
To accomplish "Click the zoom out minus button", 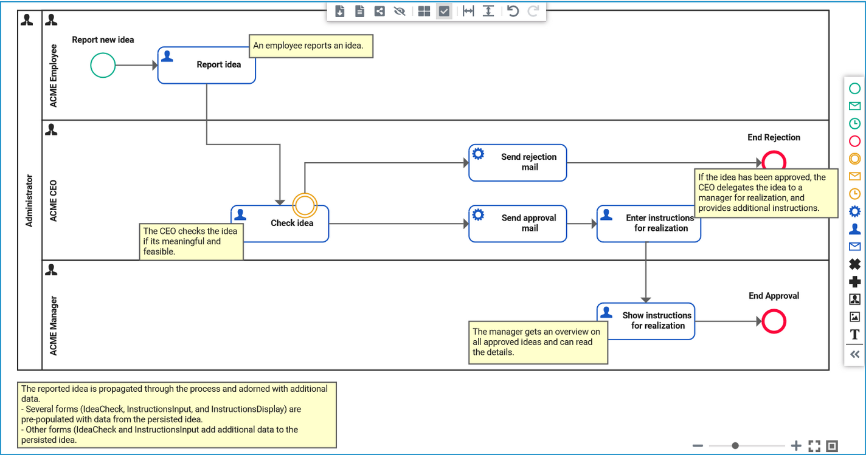I will [x=698, y=445].
